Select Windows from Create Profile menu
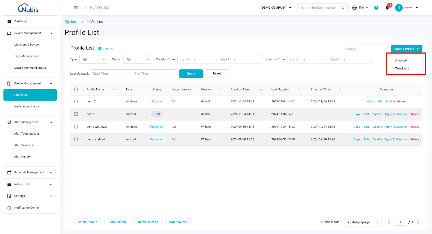432x234 pixels. pos(402,68)
